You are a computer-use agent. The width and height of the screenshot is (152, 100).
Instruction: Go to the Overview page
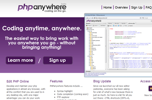(x=121, y=7)
